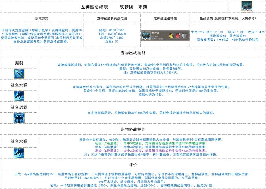Click the pet portrait in the dispatch card
The width and height of the screenshot is (266, 189).
click(x=146, y=36)
